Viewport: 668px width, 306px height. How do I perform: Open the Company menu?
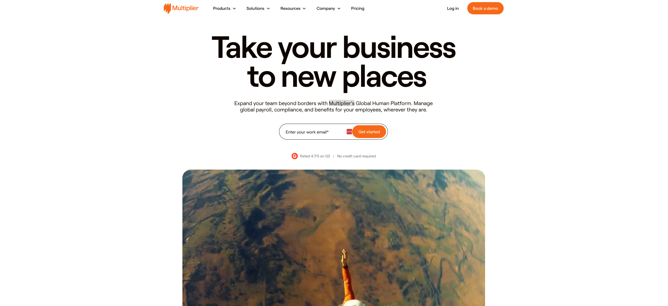coord(329,8)
